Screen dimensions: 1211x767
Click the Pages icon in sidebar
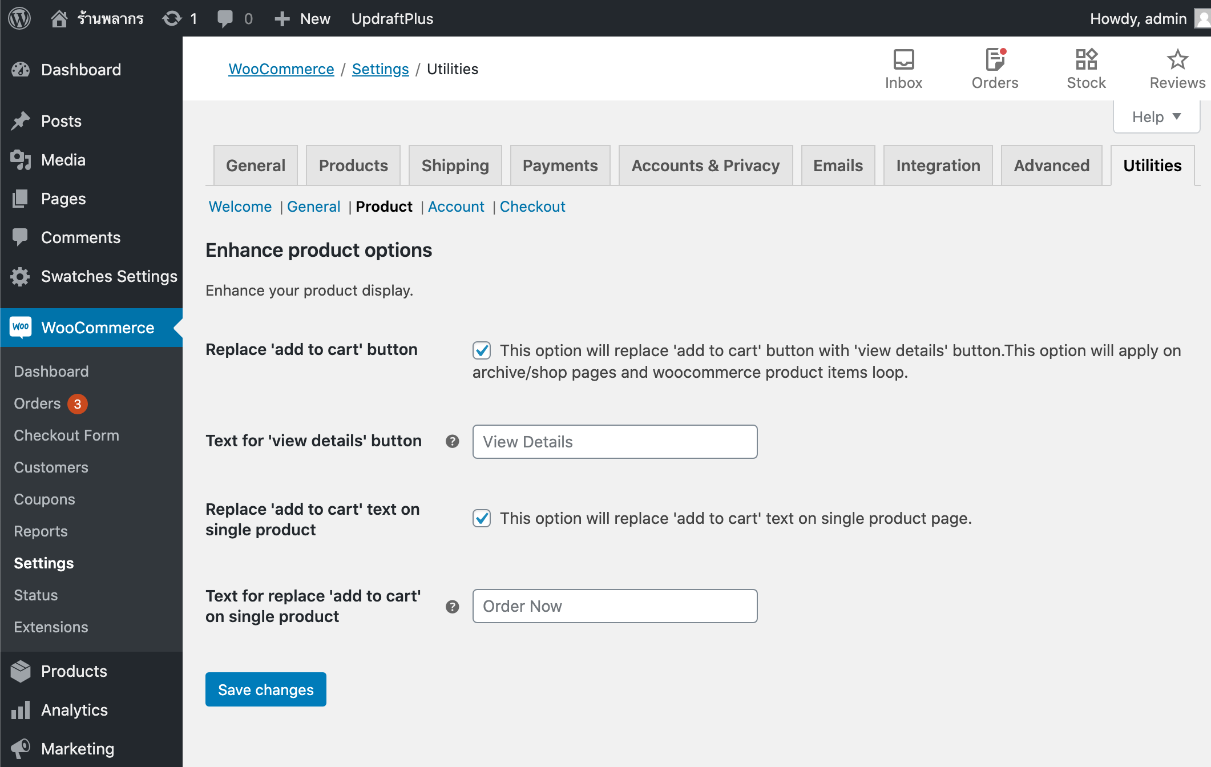[x=21, y=199]
